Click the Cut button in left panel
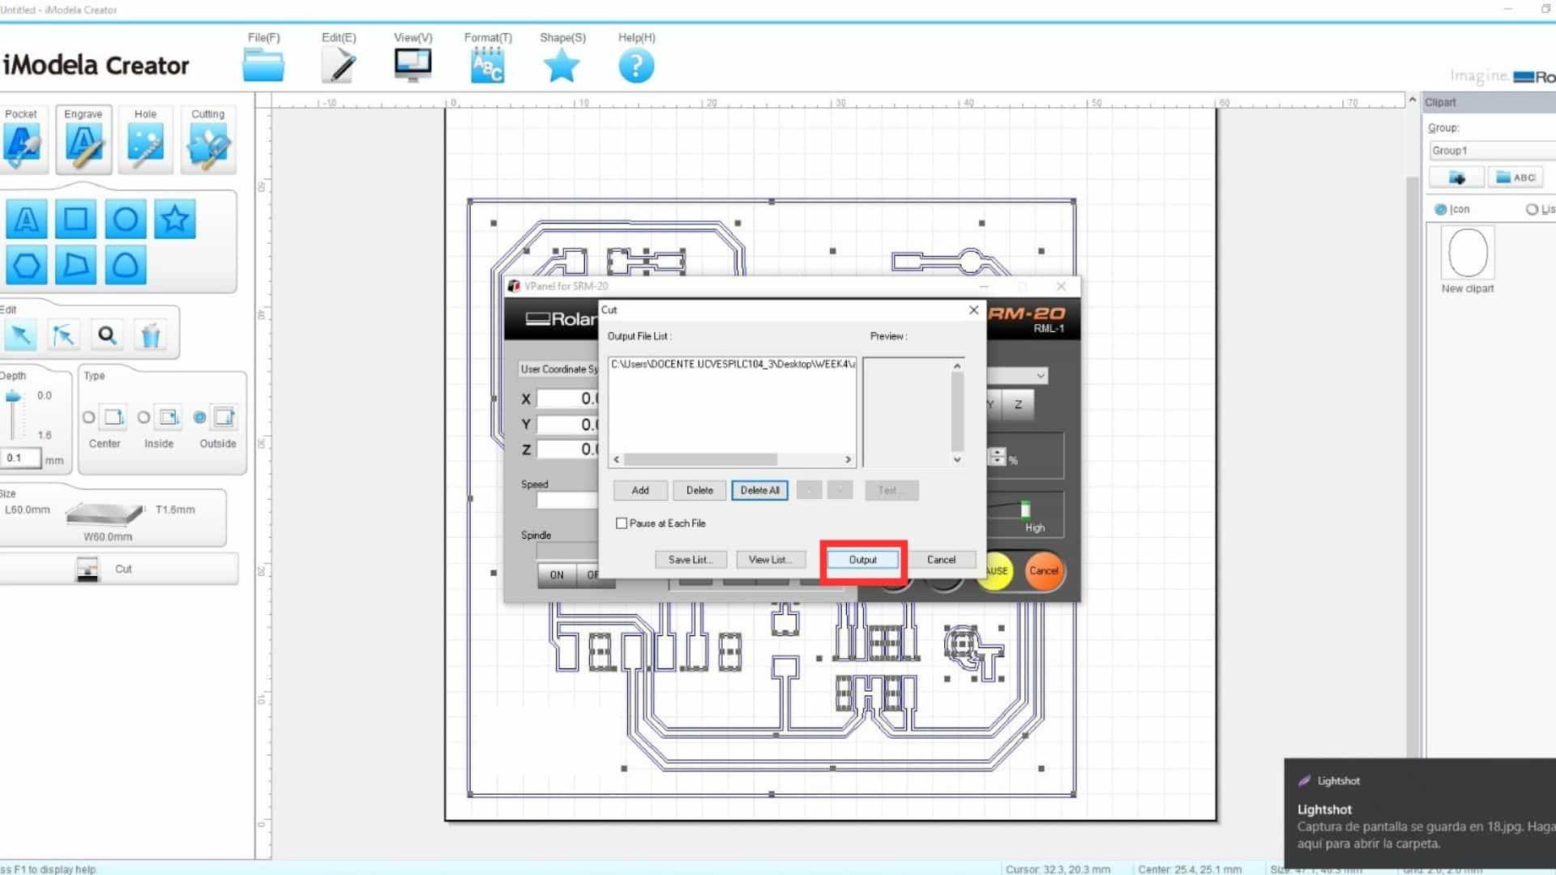 [x=118, y=569]
